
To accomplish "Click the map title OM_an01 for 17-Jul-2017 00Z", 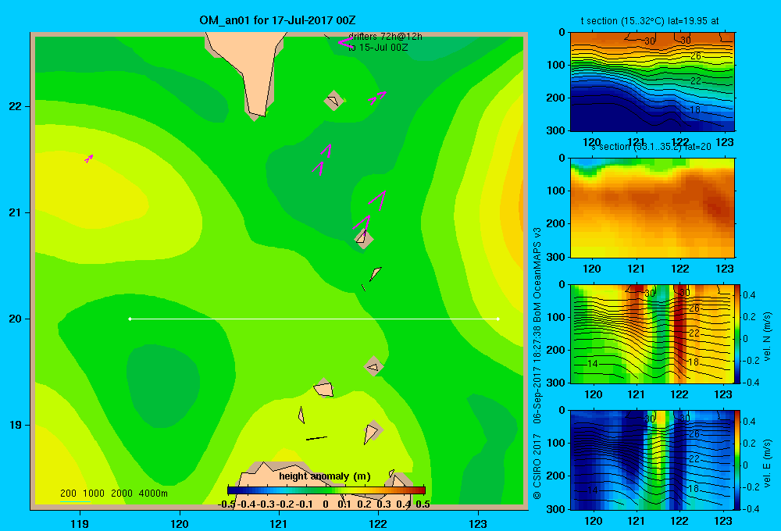I will (x=277, y=20).
